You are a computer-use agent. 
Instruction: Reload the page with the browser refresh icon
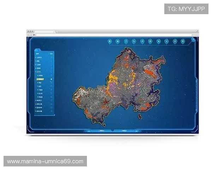(x=34, y=35)
